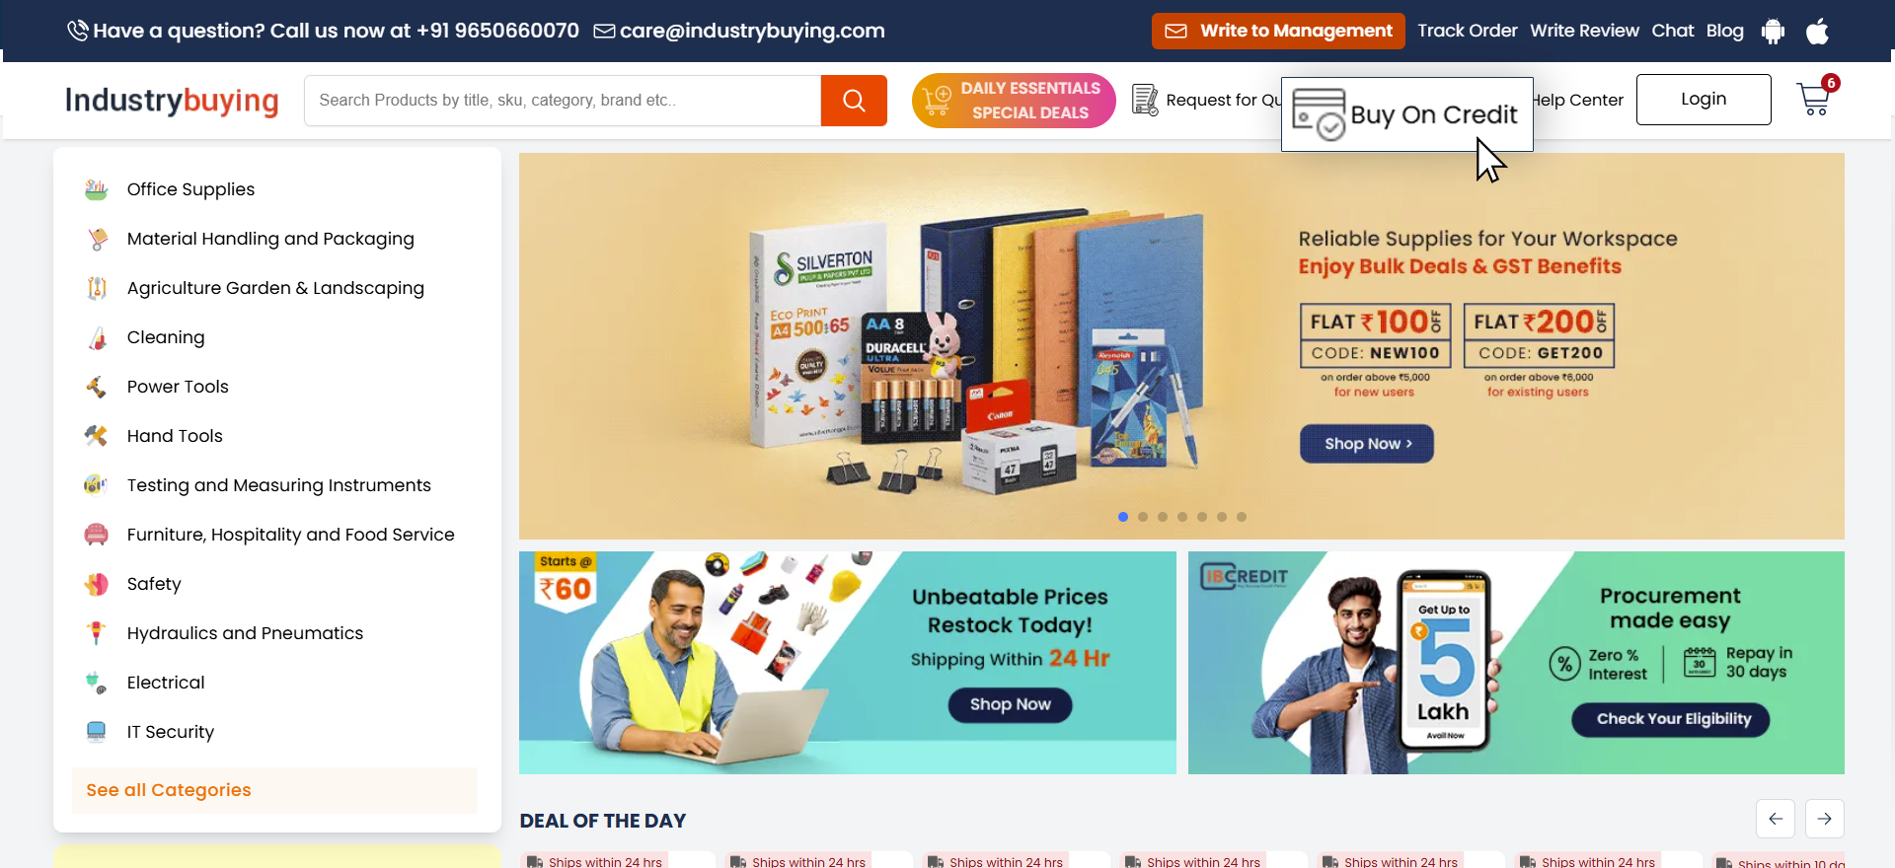The image size is (1895, 868).
Task: Select the second banner carousel dot
Action: tap(1143, 517)
